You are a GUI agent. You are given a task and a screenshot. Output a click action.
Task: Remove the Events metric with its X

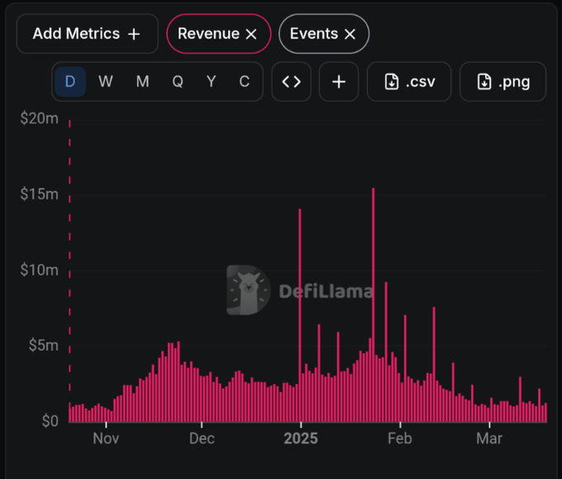[350, 35]
